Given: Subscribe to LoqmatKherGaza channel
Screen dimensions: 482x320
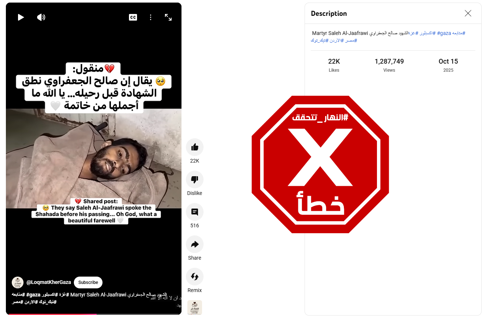Looking at the screenshot, I should tap(88, 282).
